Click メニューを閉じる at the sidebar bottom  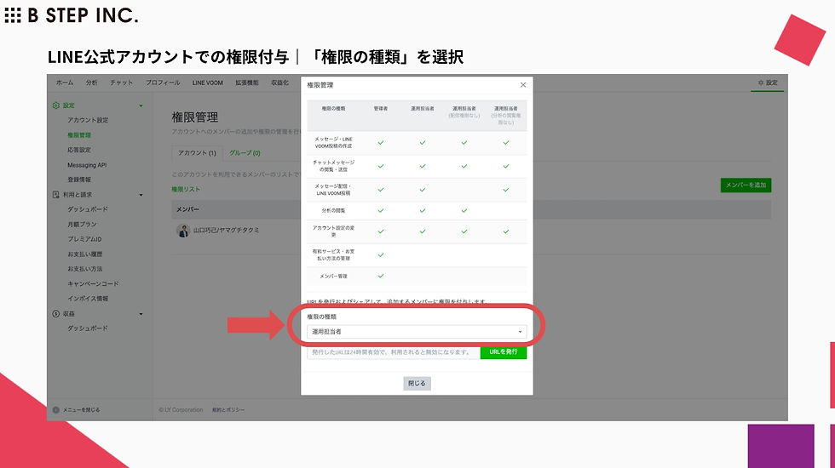click(82, 410)
